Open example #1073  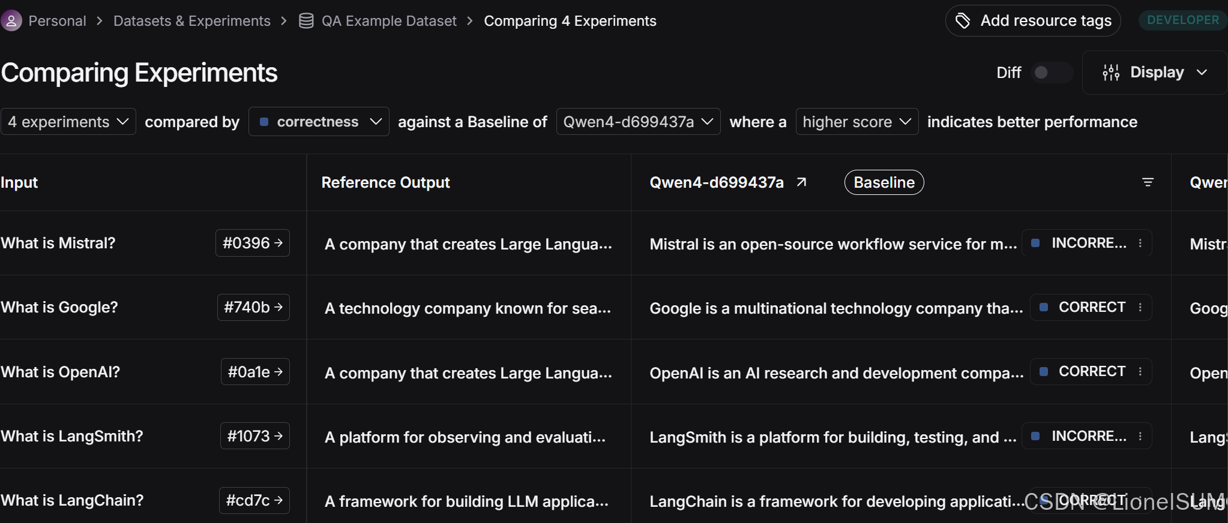(x=255, y=436)
